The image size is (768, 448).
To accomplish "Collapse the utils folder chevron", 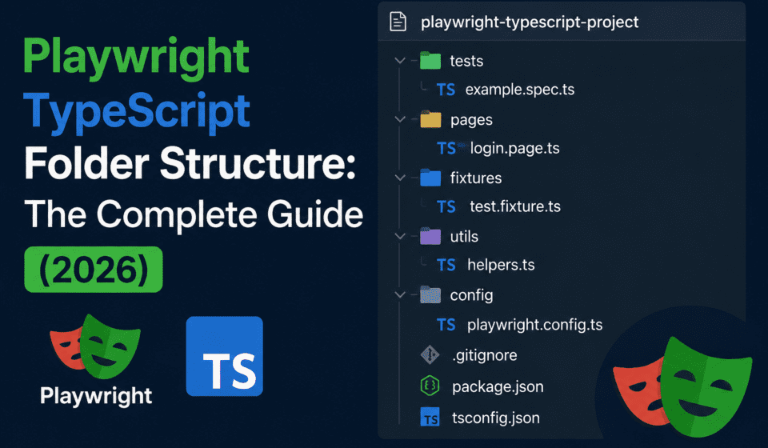I will click(400, 236).
